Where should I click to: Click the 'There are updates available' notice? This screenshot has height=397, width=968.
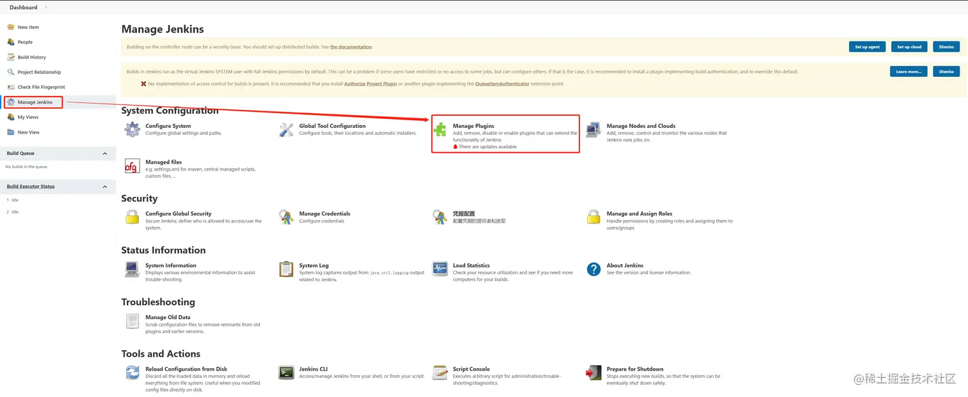pos(488,147)
